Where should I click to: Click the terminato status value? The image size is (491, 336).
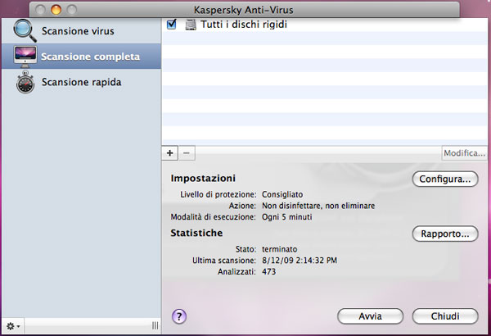tap(279, 249)
